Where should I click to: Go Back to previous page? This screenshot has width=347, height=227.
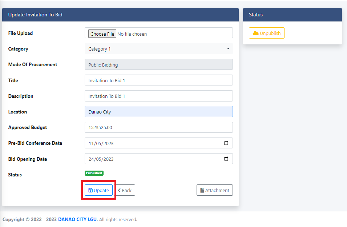(x=126, y=190)
